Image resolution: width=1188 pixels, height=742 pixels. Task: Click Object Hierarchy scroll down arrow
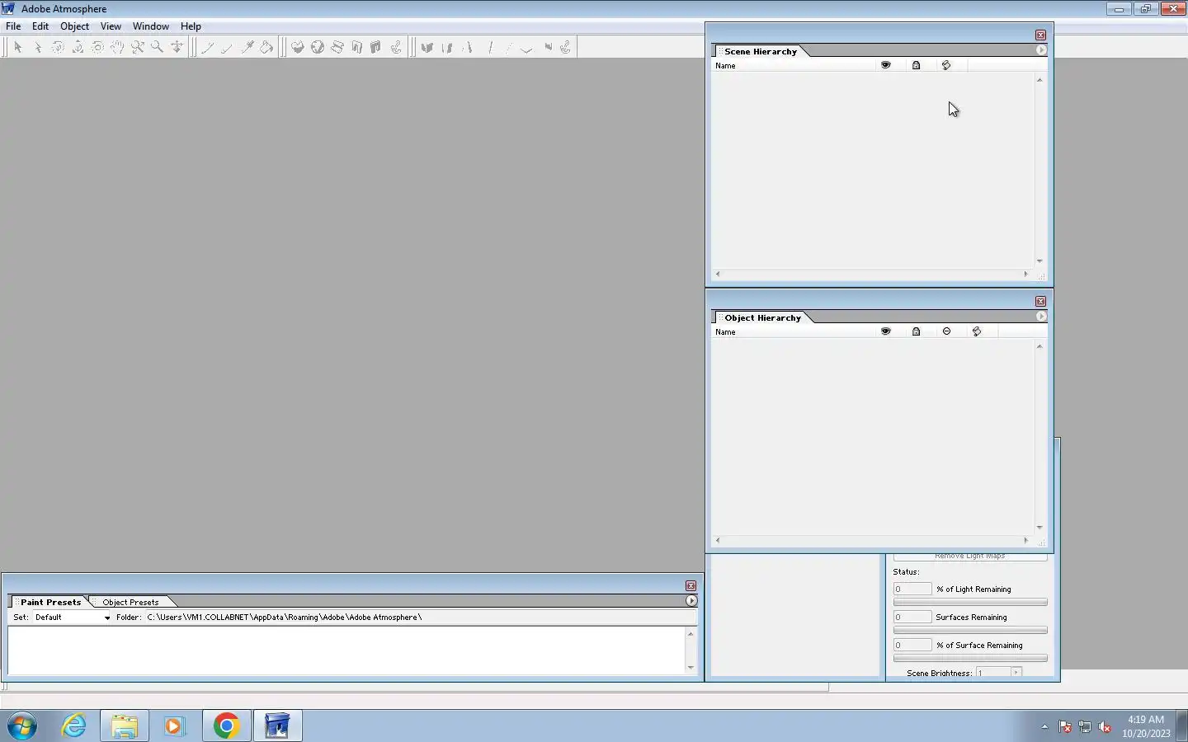point(1039,528)
